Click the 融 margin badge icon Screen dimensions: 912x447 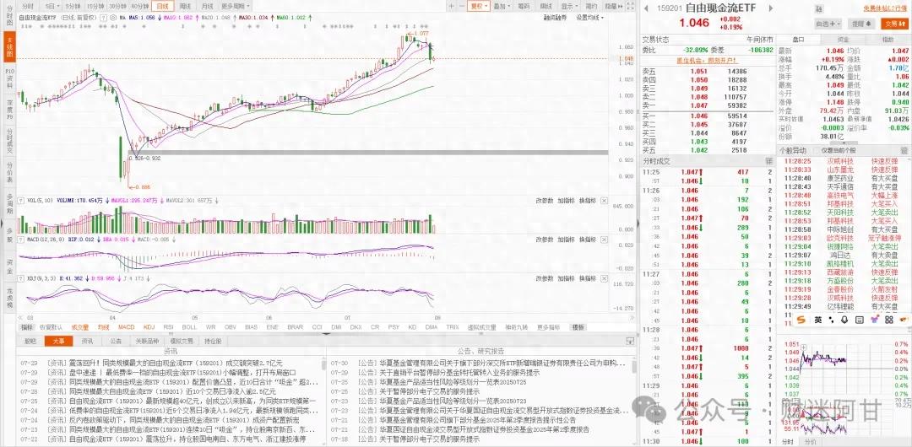pos(819,8)
